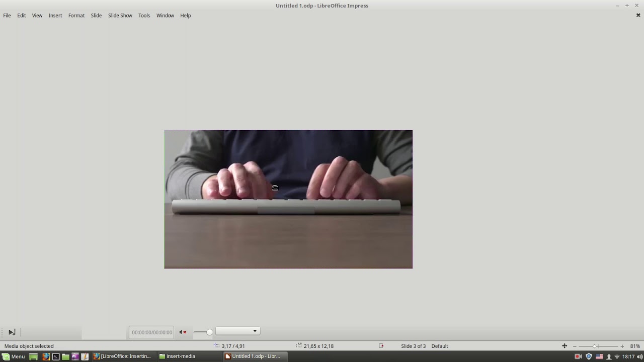The height and width of the screenshot is (362, 644).
Task: Click the show desktop icon in the panel
Action: pos(33,356)
